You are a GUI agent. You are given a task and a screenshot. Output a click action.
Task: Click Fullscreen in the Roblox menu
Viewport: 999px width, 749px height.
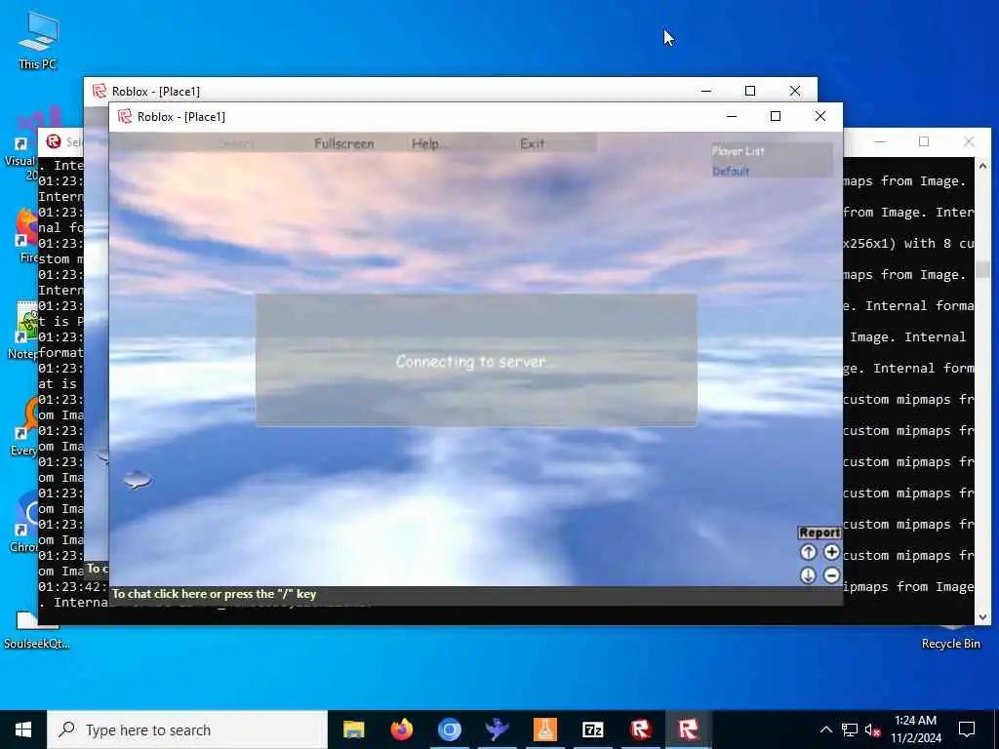(x=344, y=144)
